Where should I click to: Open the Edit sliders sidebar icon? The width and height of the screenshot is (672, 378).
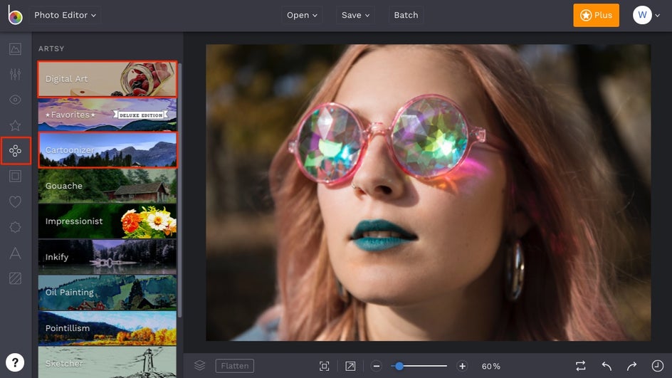pyautogui.click(x=15, y=75)
